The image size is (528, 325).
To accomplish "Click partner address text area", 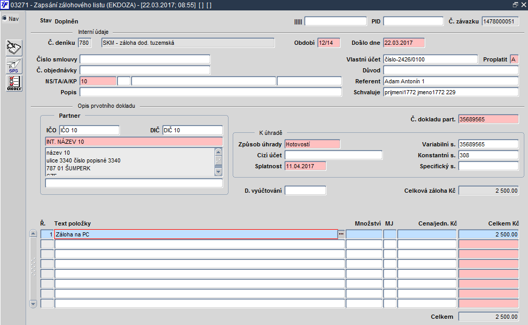I will [130, 162].
